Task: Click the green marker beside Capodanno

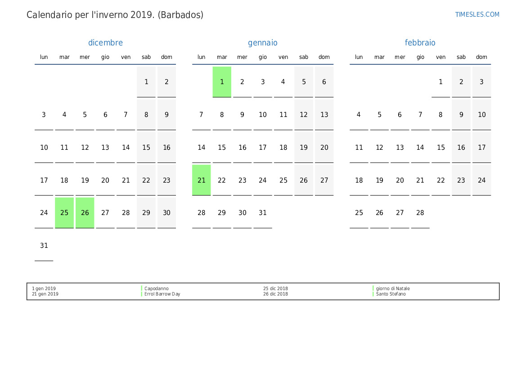Action: coord(142,288)
